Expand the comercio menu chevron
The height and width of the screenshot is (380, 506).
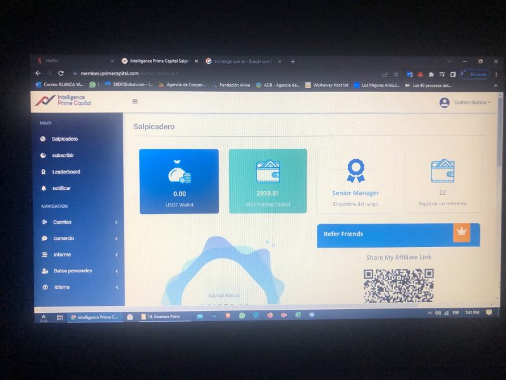[x=116, y=239]
